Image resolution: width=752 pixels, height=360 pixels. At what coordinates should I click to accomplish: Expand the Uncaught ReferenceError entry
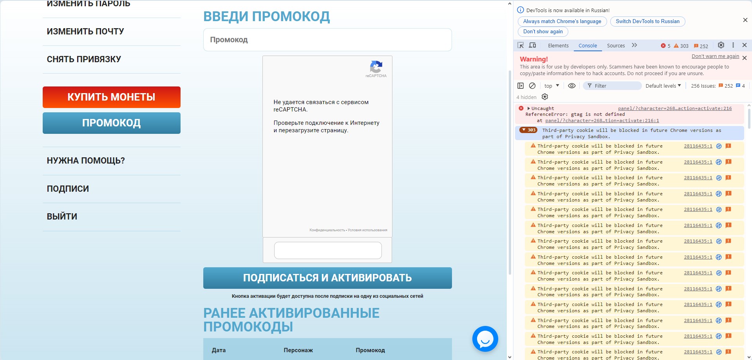[529, 108]
